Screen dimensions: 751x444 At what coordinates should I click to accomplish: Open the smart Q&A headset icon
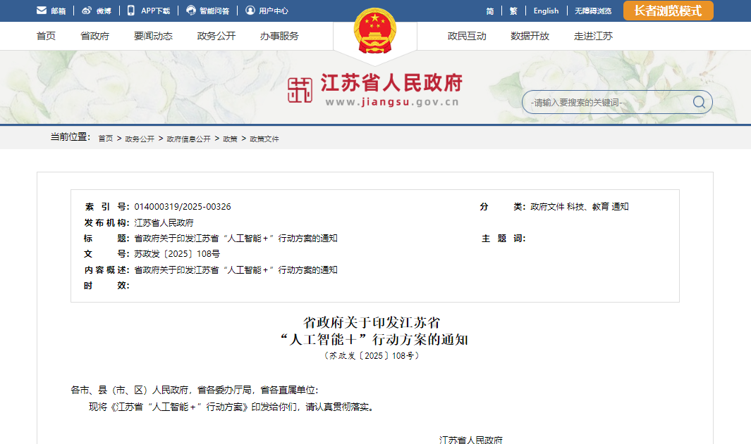[191, 11]
